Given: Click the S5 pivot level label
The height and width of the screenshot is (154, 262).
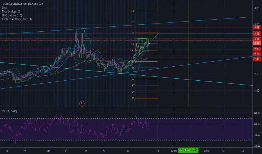Looking at the screenshot, I should click(x=133, y=98).
